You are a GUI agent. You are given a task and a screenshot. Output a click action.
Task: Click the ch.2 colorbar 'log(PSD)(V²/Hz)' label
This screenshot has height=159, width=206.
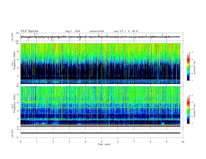pos(195,111)
